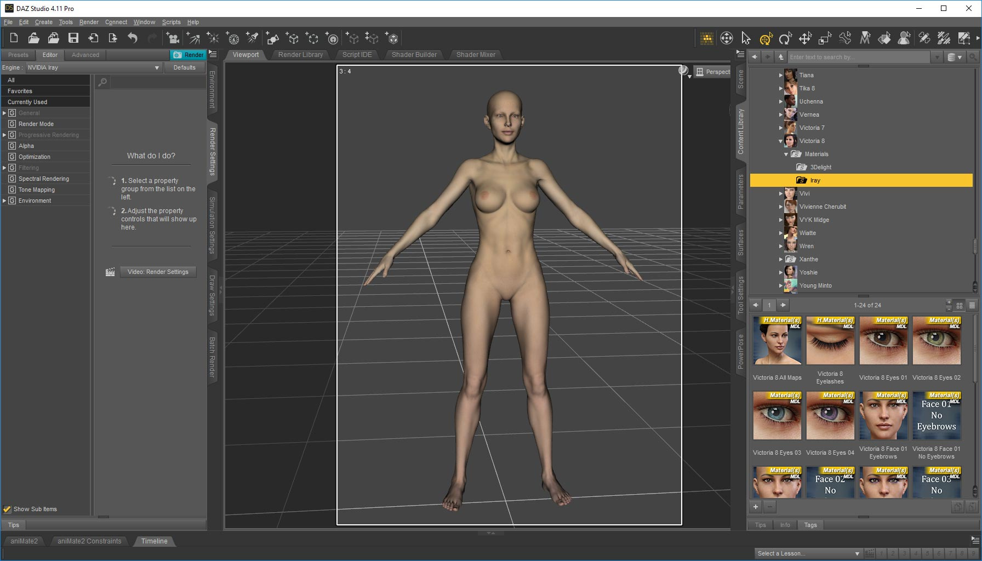Screen dimensions: 982x561
Task: Switch to the Shader Mixer tab
Action: 476,55
